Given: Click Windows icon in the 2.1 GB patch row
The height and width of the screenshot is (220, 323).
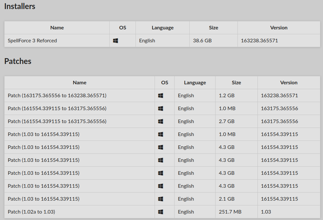Looking at the screenshot, I should 160,199.
